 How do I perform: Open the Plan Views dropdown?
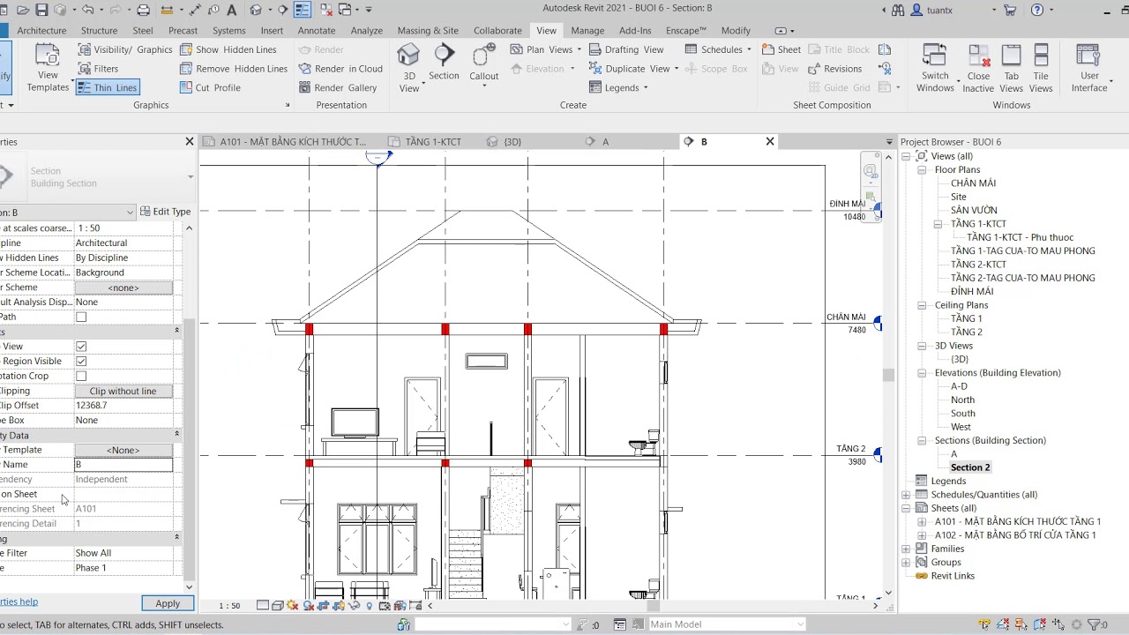pos(579,49)
